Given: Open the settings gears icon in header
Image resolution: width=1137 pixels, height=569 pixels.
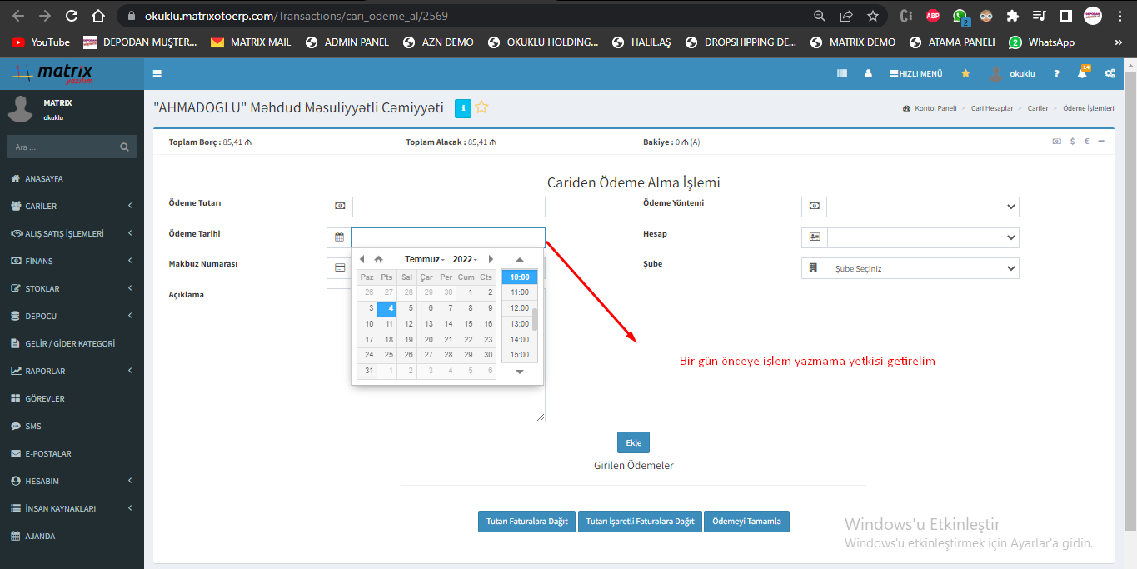Looking at the screenshot, I should click(1110, 73).
